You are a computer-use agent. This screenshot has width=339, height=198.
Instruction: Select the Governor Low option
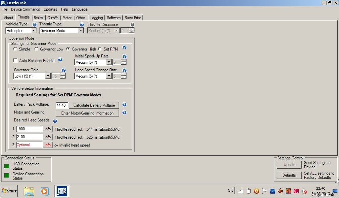tap(36, 49)
